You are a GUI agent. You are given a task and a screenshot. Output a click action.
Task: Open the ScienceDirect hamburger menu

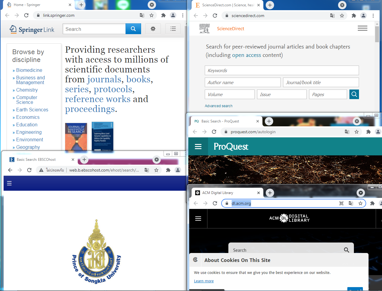363,28
